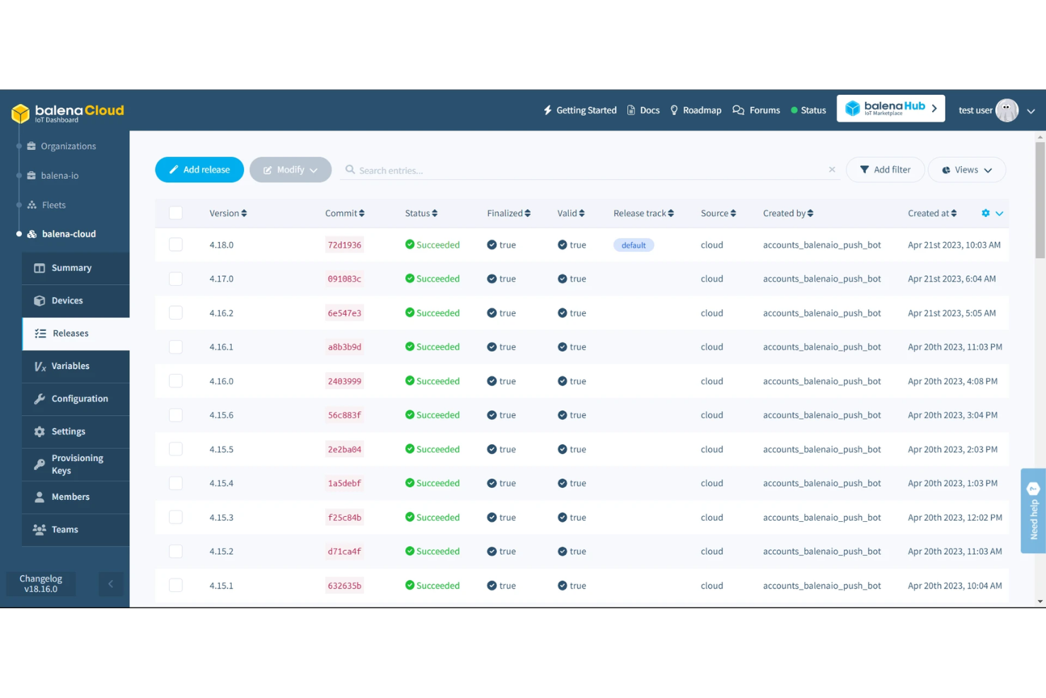Select the Provisioning Keys key icon
Screen dimensions: 1046x698
(41, 464)
